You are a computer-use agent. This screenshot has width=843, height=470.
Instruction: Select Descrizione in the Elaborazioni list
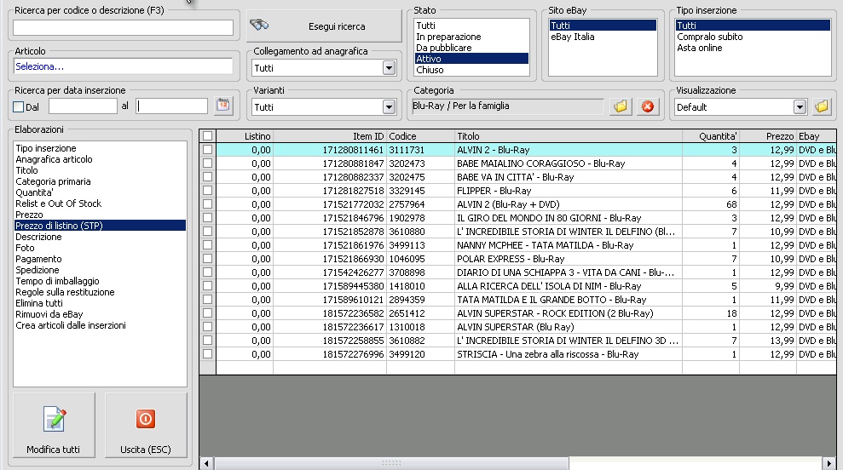click(38, 237)
